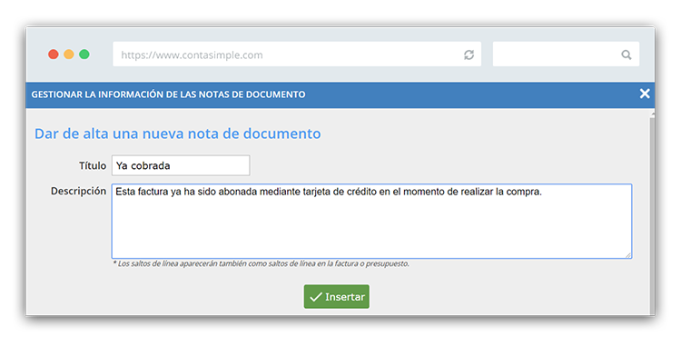Click the magnifier search icon

tap(626, 55)
